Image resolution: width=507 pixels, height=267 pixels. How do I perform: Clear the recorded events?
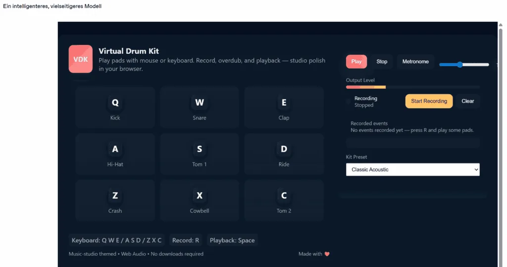467,101
